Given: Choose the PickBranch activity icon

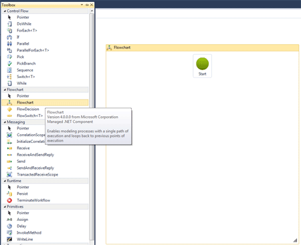Looking at the screenshot, I should (9, 63).
